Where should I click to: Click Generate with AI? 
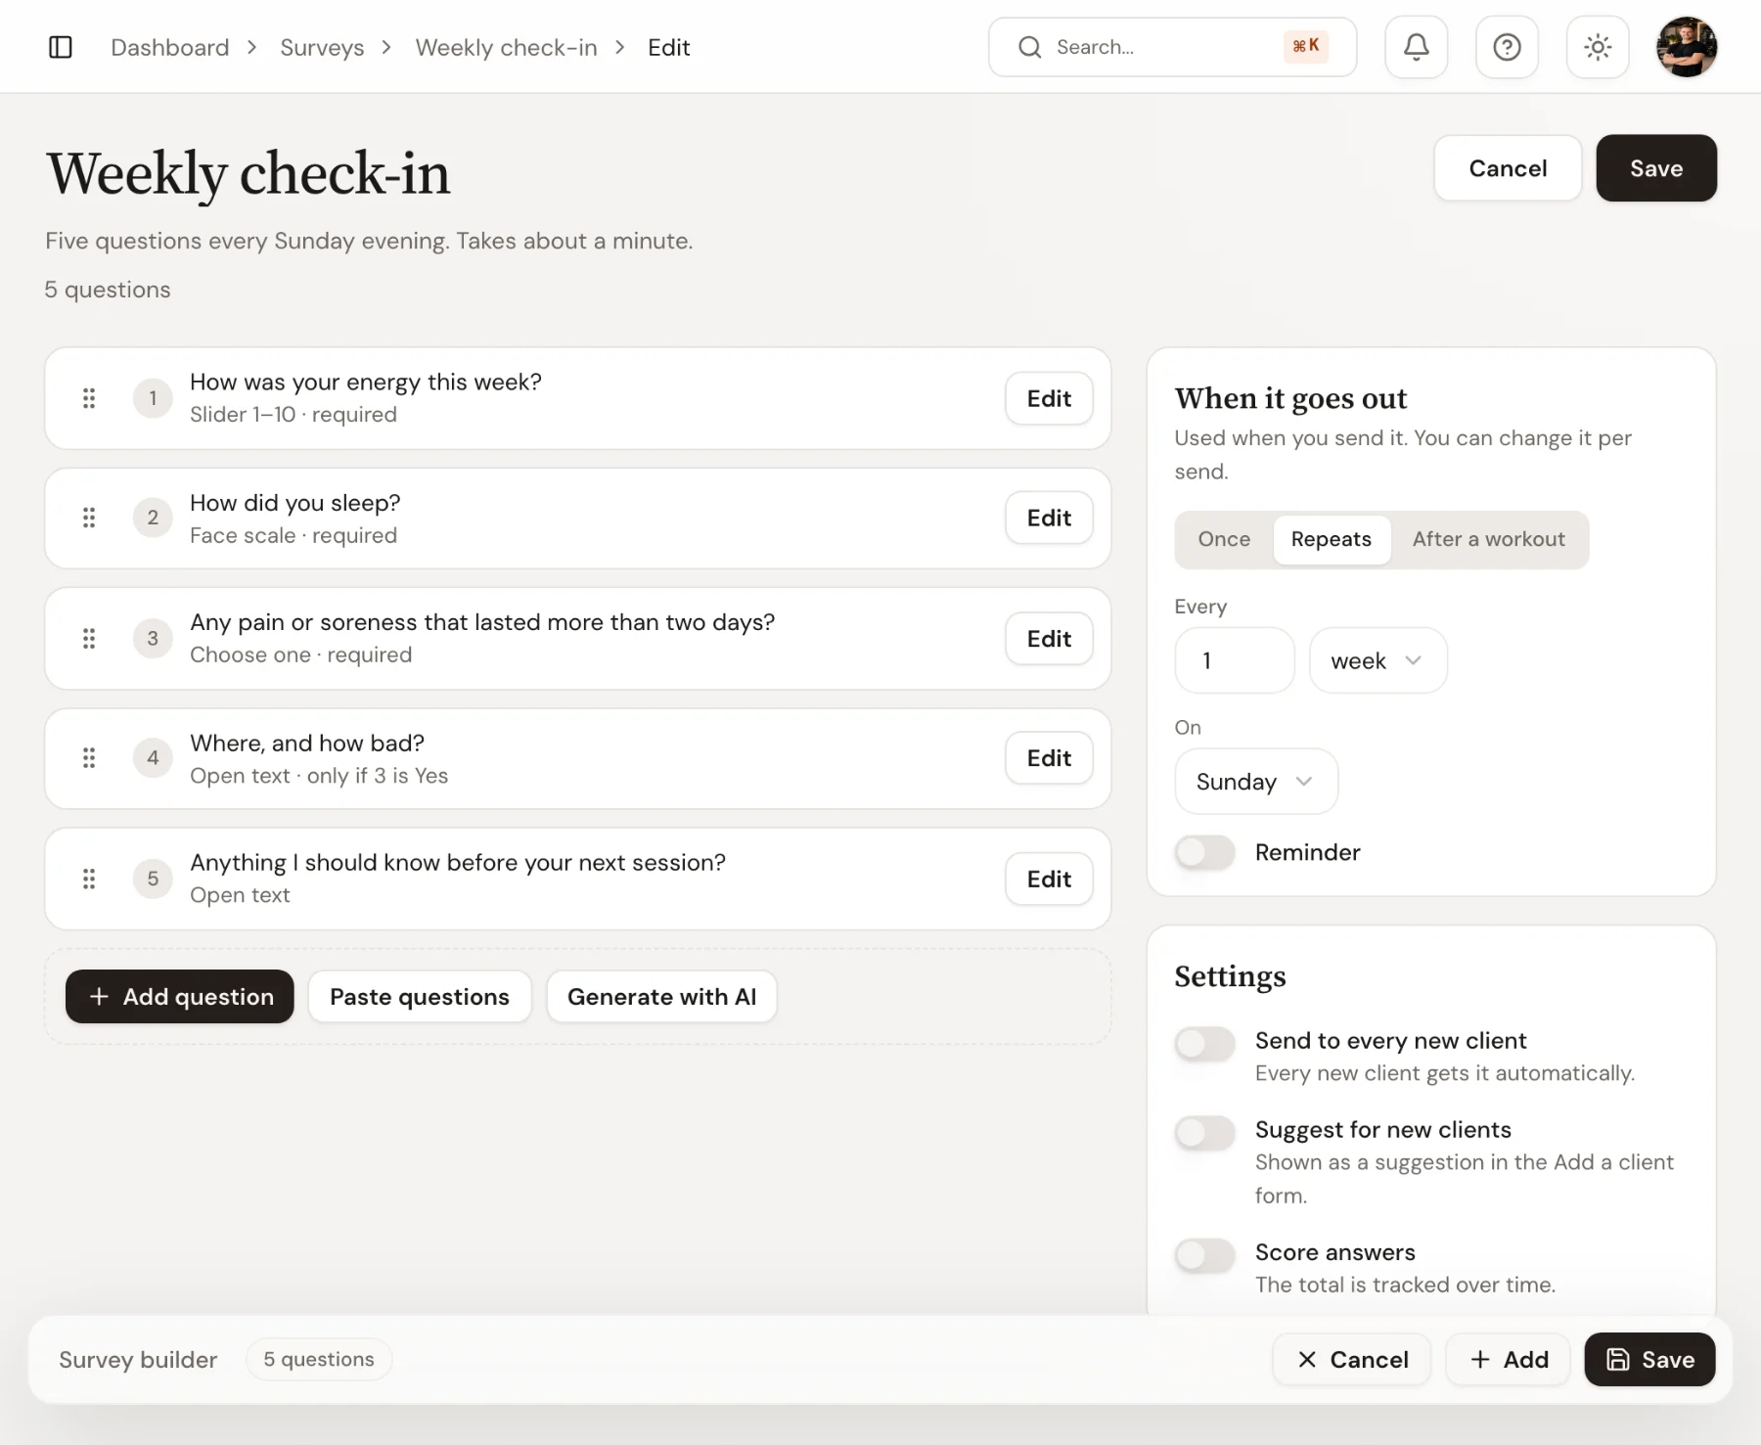(661, 997)
